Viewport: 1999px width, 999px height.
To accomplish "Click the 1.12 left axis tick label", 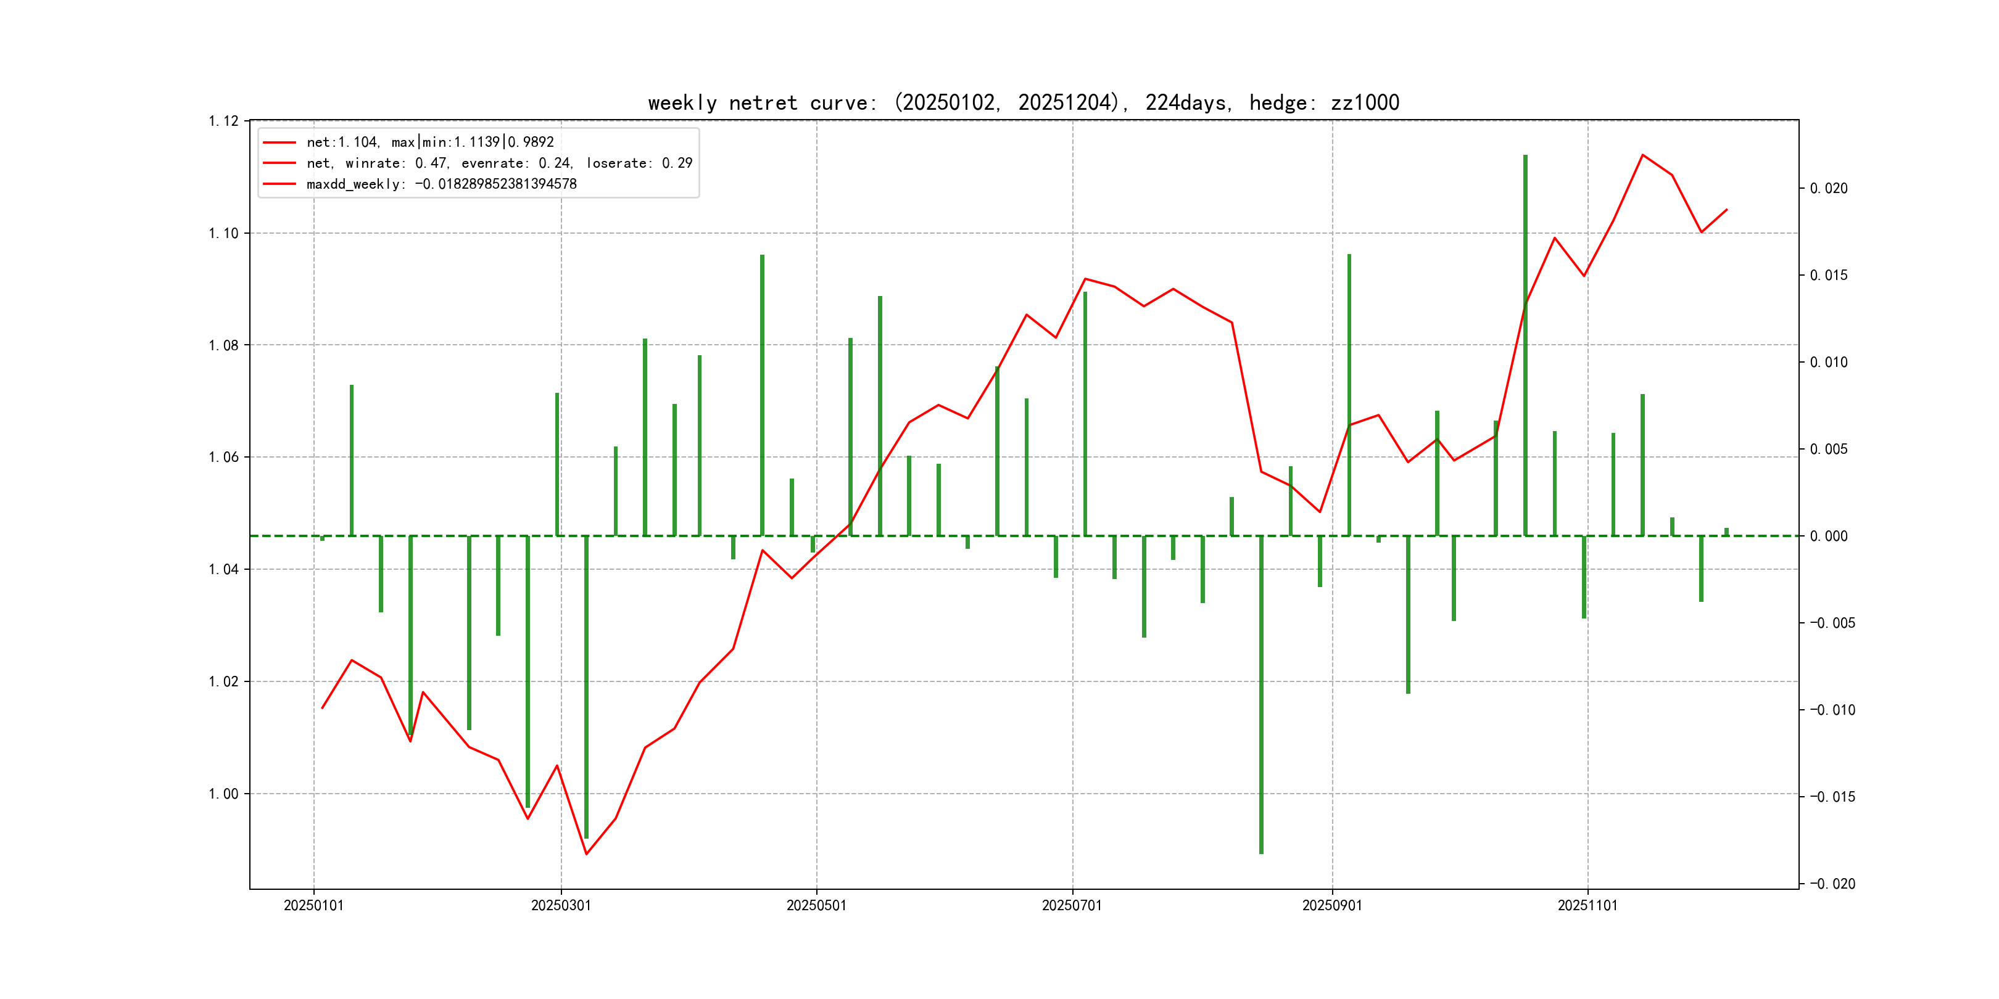I will 223,121.
